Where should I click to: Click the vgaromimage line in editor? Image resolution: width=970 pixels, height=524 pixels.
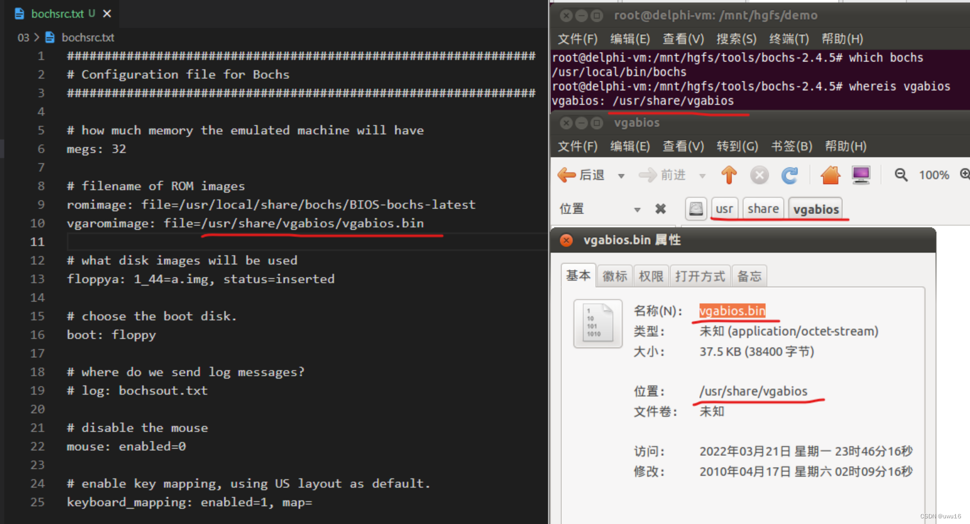[245, 223]
